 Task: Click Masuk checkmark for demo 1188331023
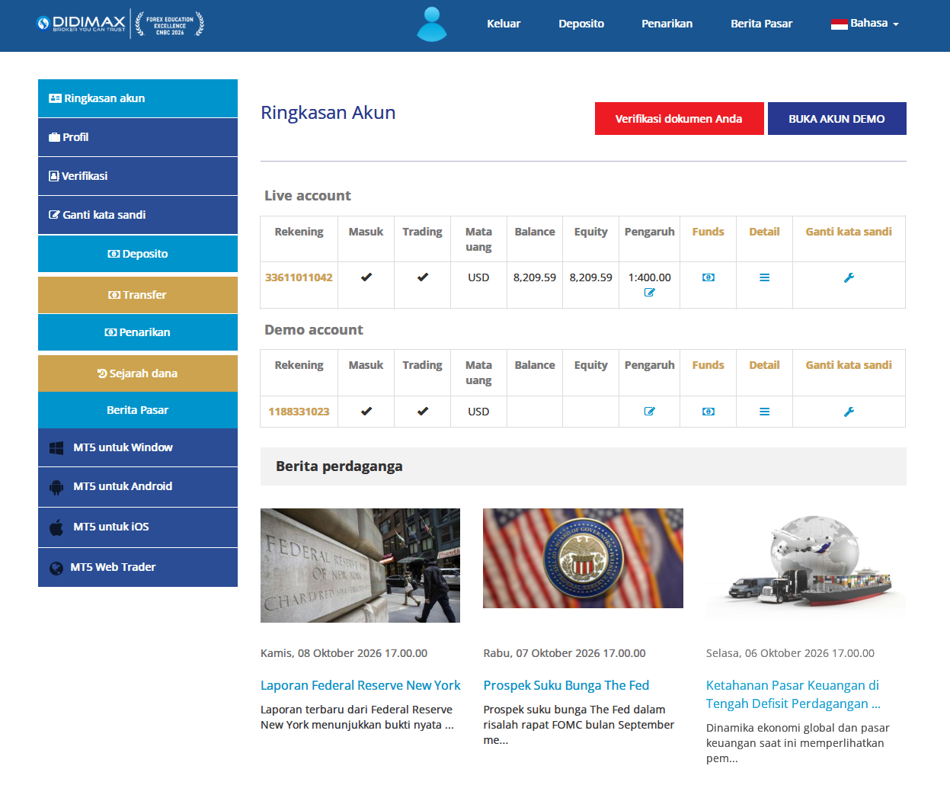click(366, 412)
